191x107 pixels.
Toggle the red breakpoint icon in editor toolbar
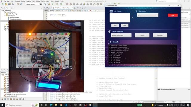[90, 11]
